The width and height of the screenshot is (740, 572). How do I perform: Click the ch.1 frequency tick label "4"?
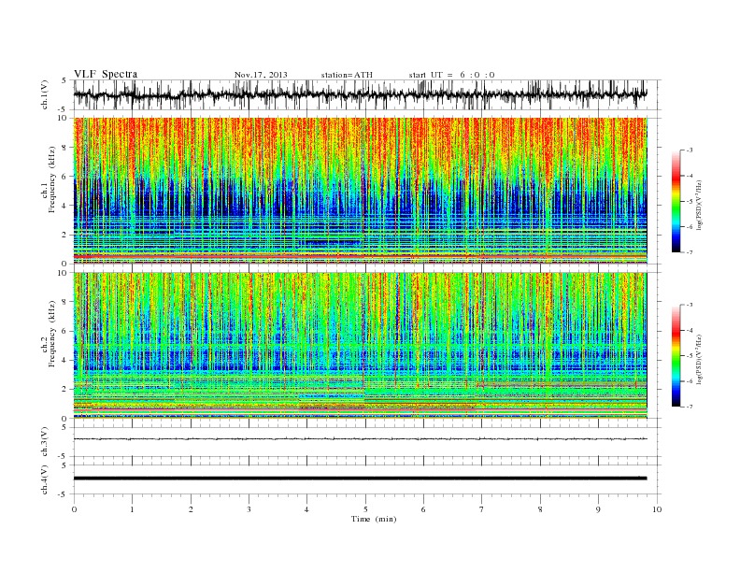point(64,206)
